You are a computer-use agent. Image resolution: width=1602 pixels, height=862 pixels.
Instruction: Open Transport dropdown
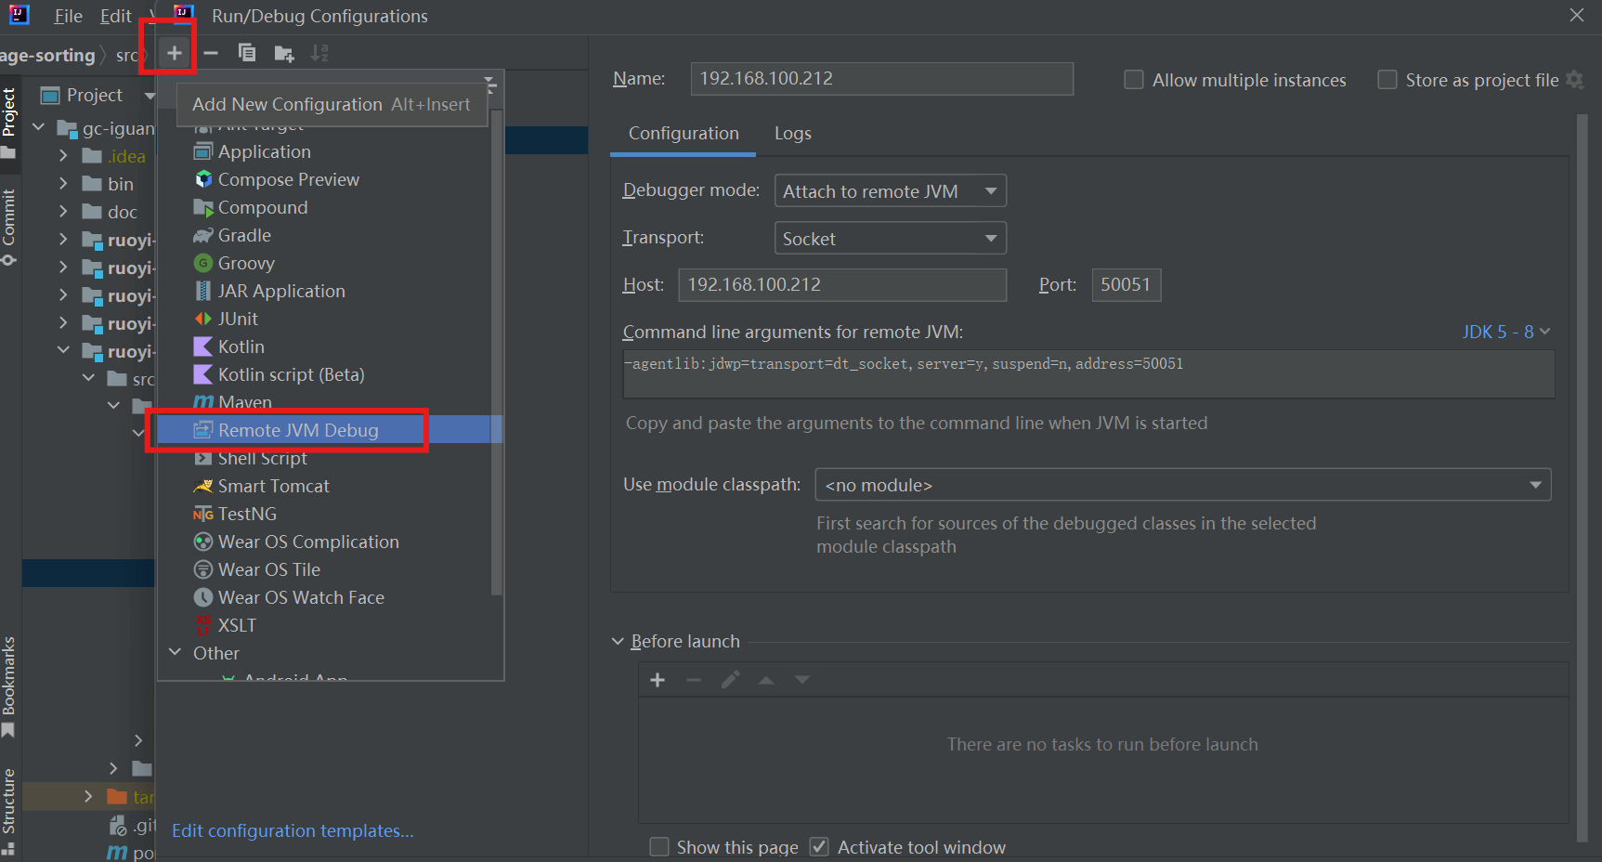click(890, 239)
